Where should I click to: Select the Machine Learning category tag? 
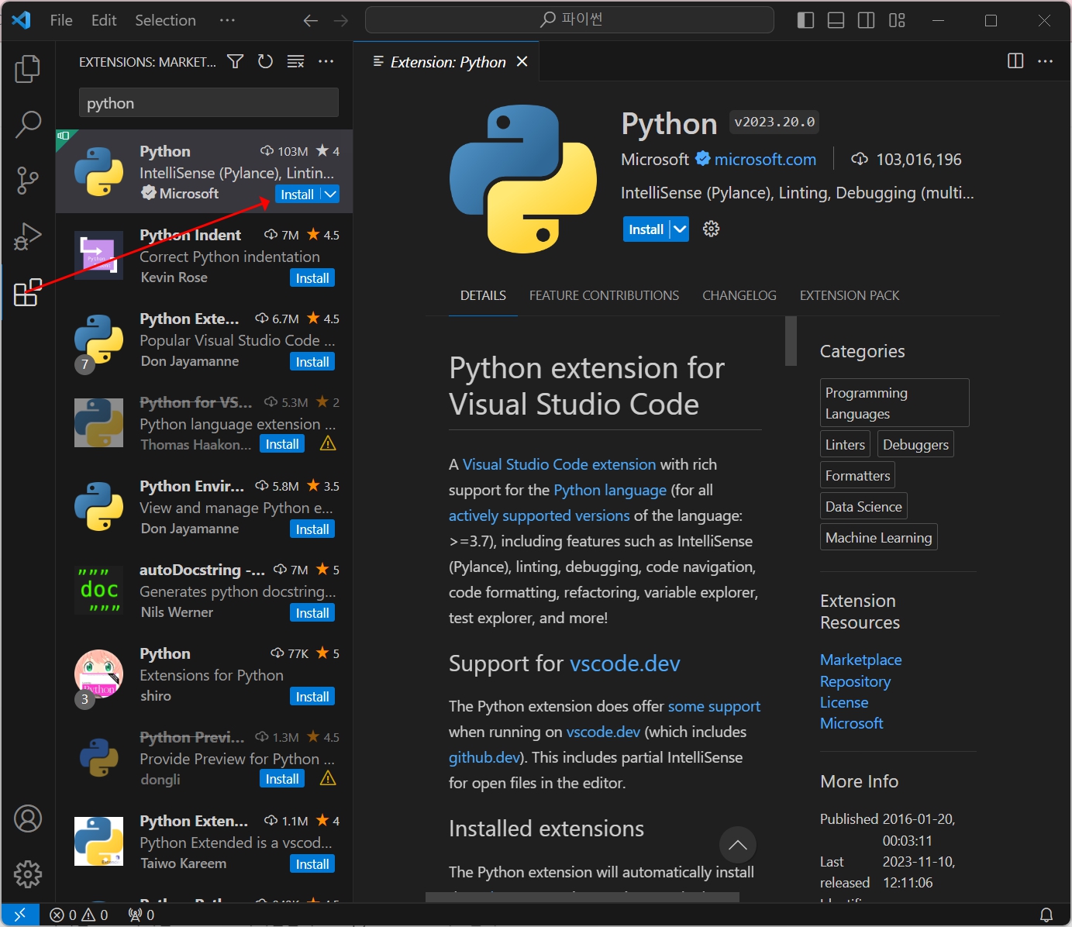[x=879, y=537]
